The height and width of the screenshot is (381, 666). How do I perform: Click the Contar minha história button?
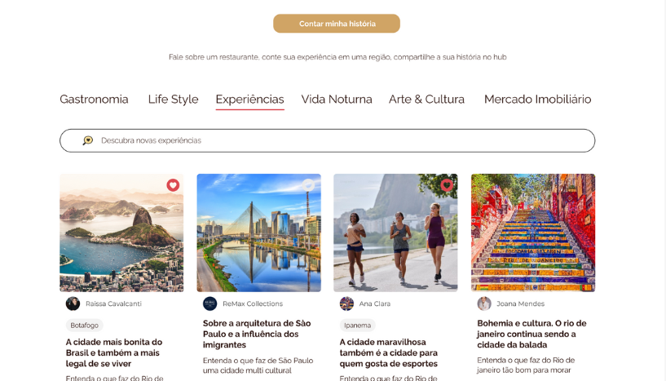[337, 24]
